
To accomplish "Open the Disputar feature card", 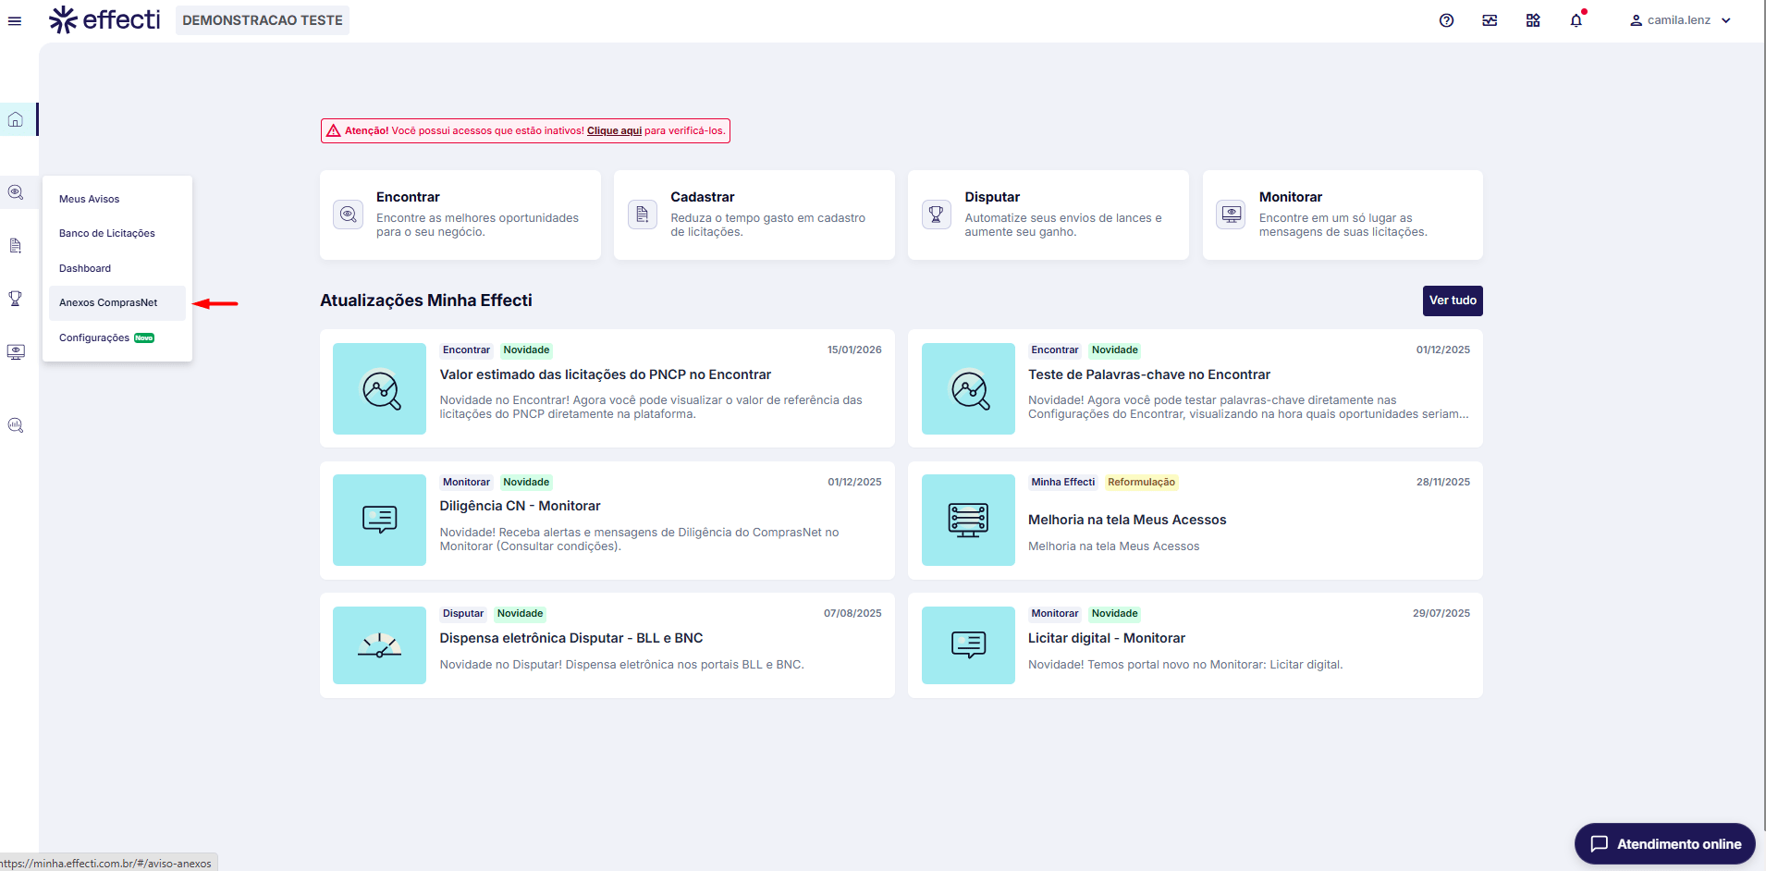I will pos(1048,215).
